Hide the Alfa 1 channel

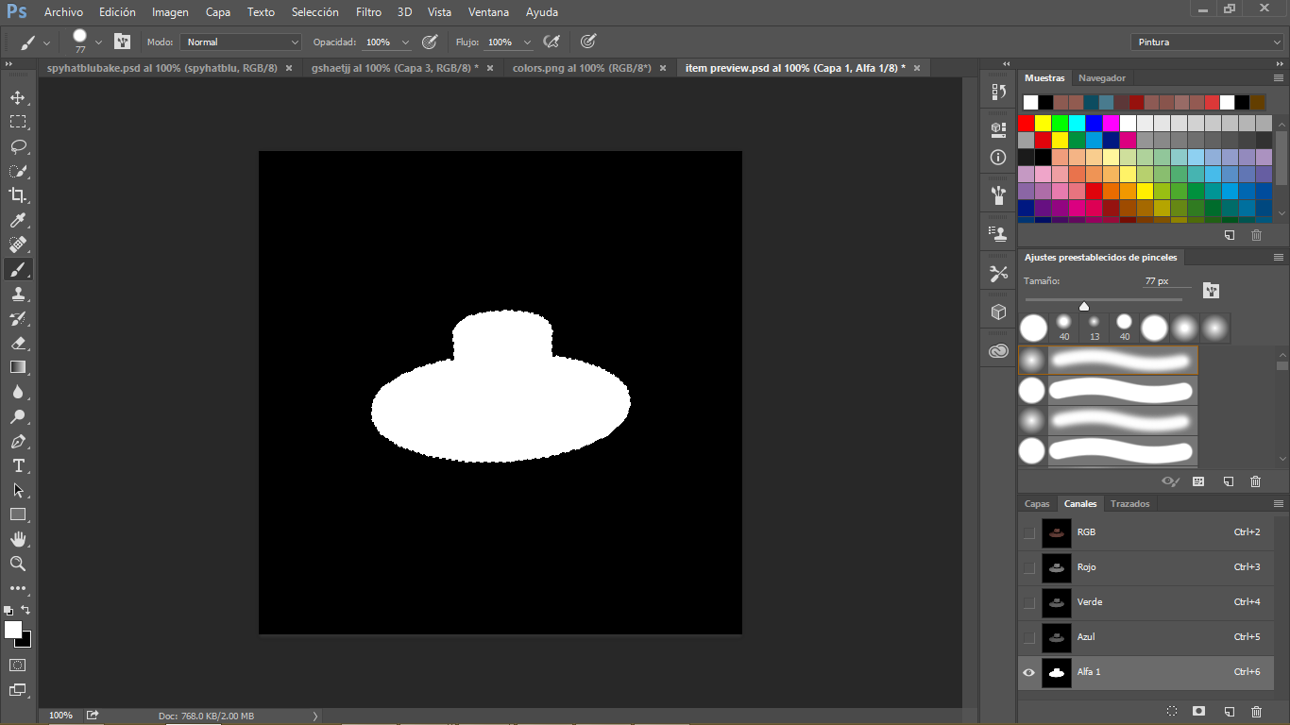point(1028,672)
